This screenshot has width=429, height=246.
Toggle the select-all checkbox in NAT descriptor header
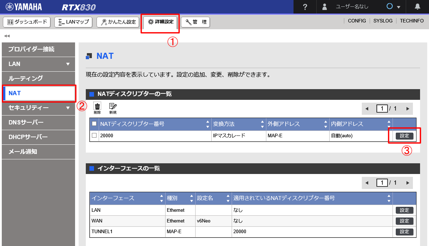[94, 124]
